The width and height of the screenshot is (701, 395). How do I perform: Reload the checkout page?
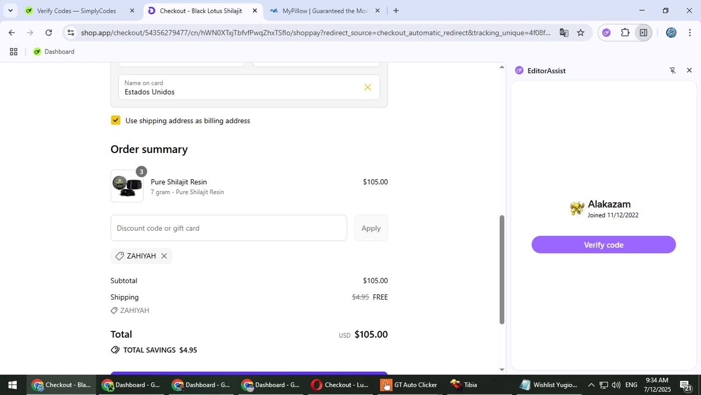point(49,33)
